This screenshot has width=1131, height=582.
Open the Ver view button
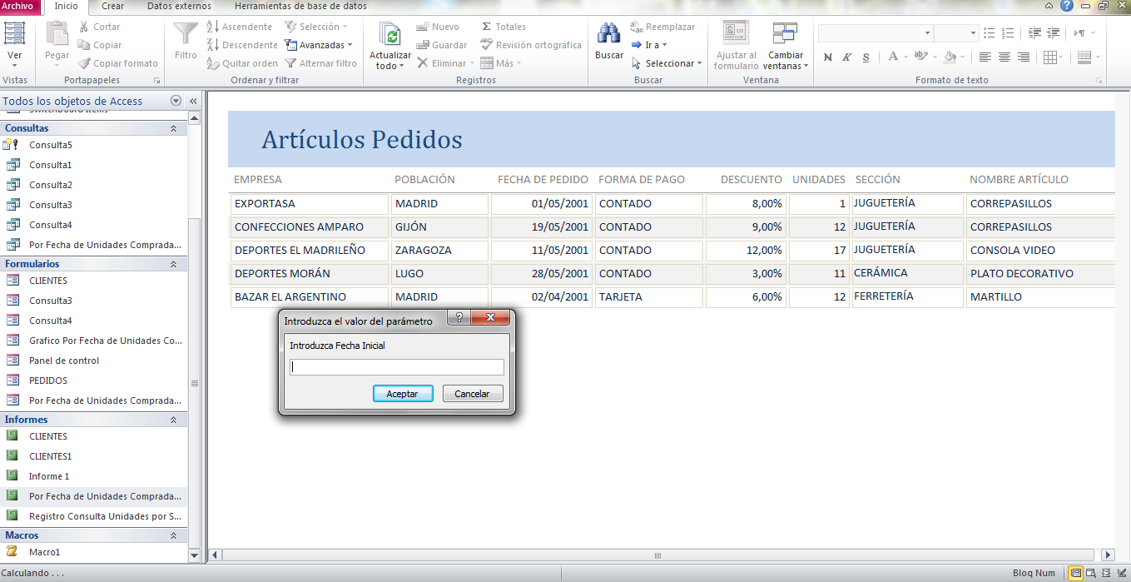(x=15, y=45)
